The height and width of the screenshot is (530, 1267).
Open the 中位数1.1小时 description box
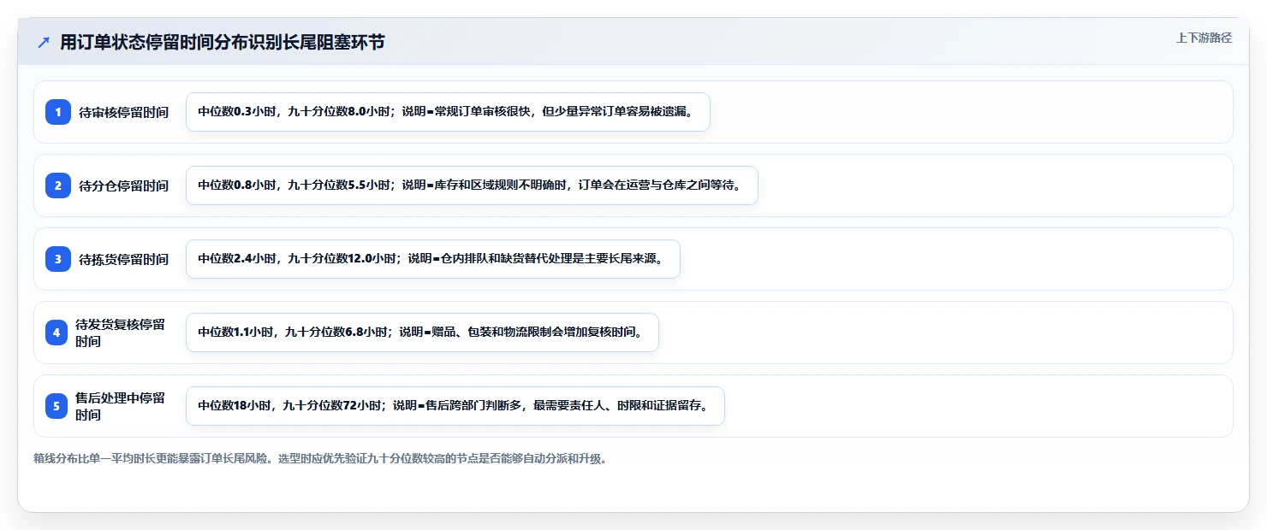point(422,333)
